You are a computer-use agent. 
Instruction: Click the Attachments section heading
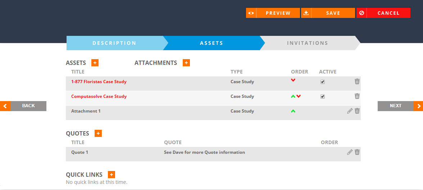[156, 63]
